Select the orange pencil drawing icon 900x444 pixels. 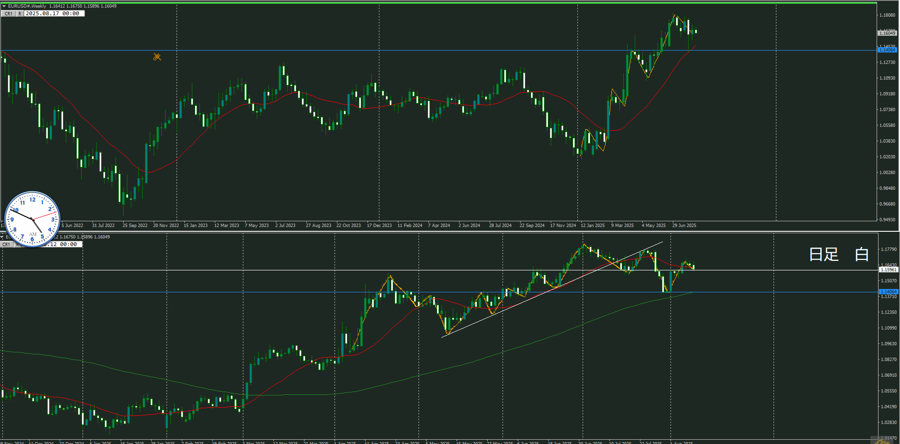tap(157, 57)
